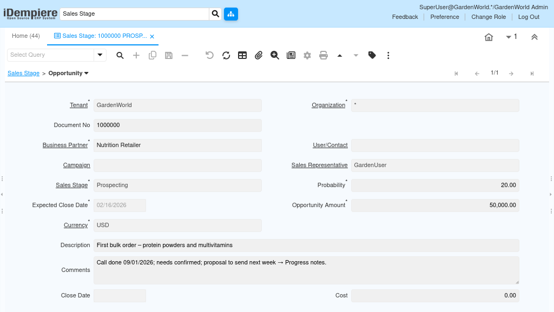This screenshot has height=312, width=554.
Task: Open the Attachment paperclip icon
Action: click(259, 55)
